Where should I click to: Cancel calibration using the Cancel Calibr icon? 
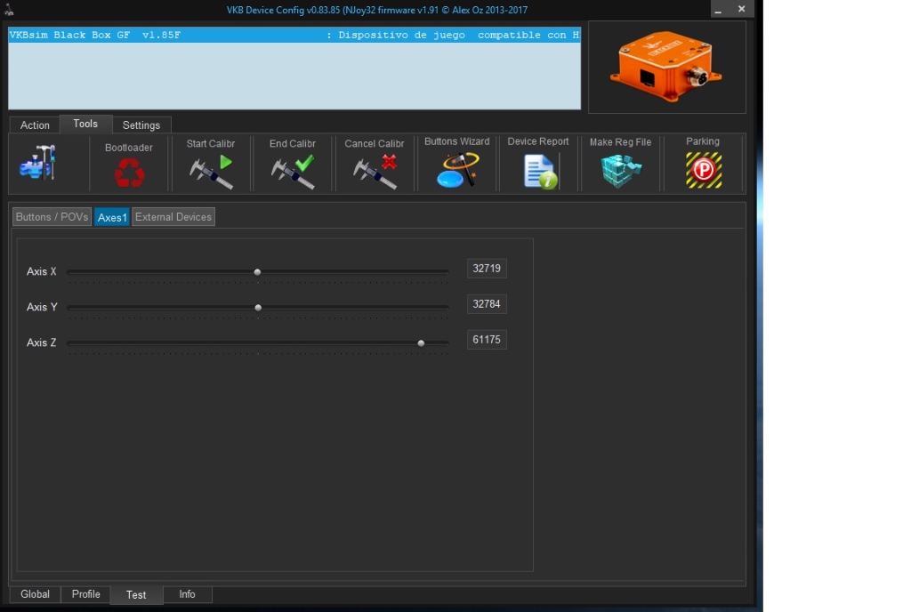[x=375, y=172]
